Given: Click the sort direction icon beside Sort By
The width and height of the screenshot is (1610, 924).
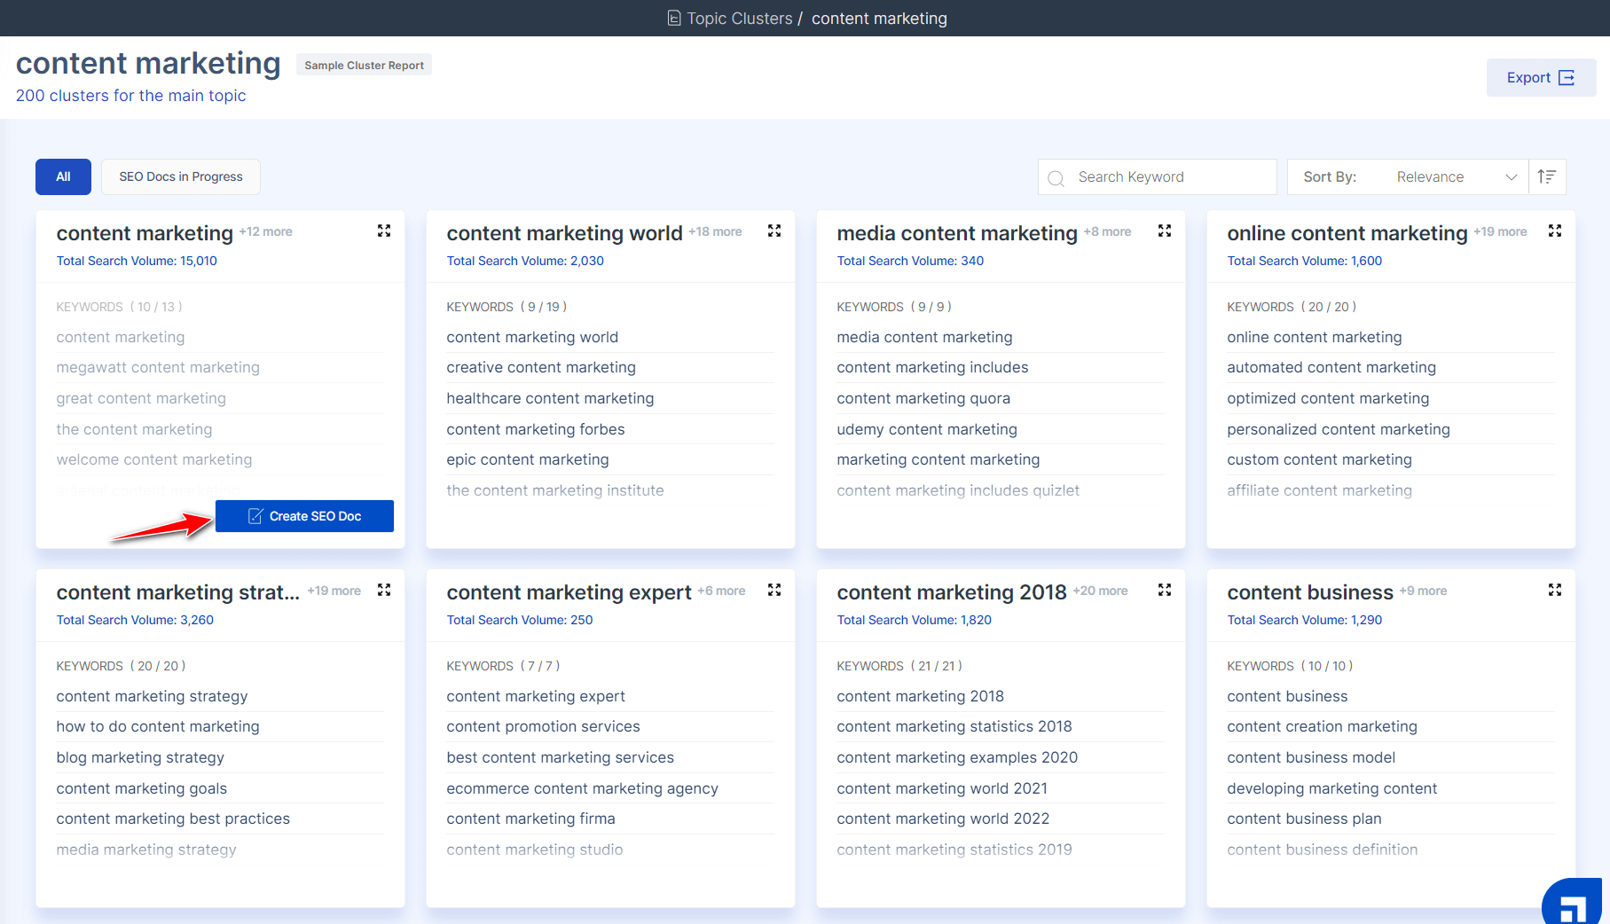Looking at the screenshot, I should click(x=1547, y=176).
